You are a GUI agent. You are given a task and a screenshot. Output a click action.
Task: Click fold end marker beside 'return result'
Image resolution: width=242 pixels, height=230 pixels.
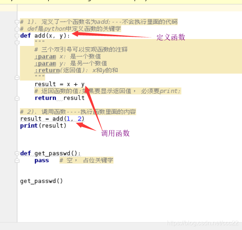coord(17,98)
